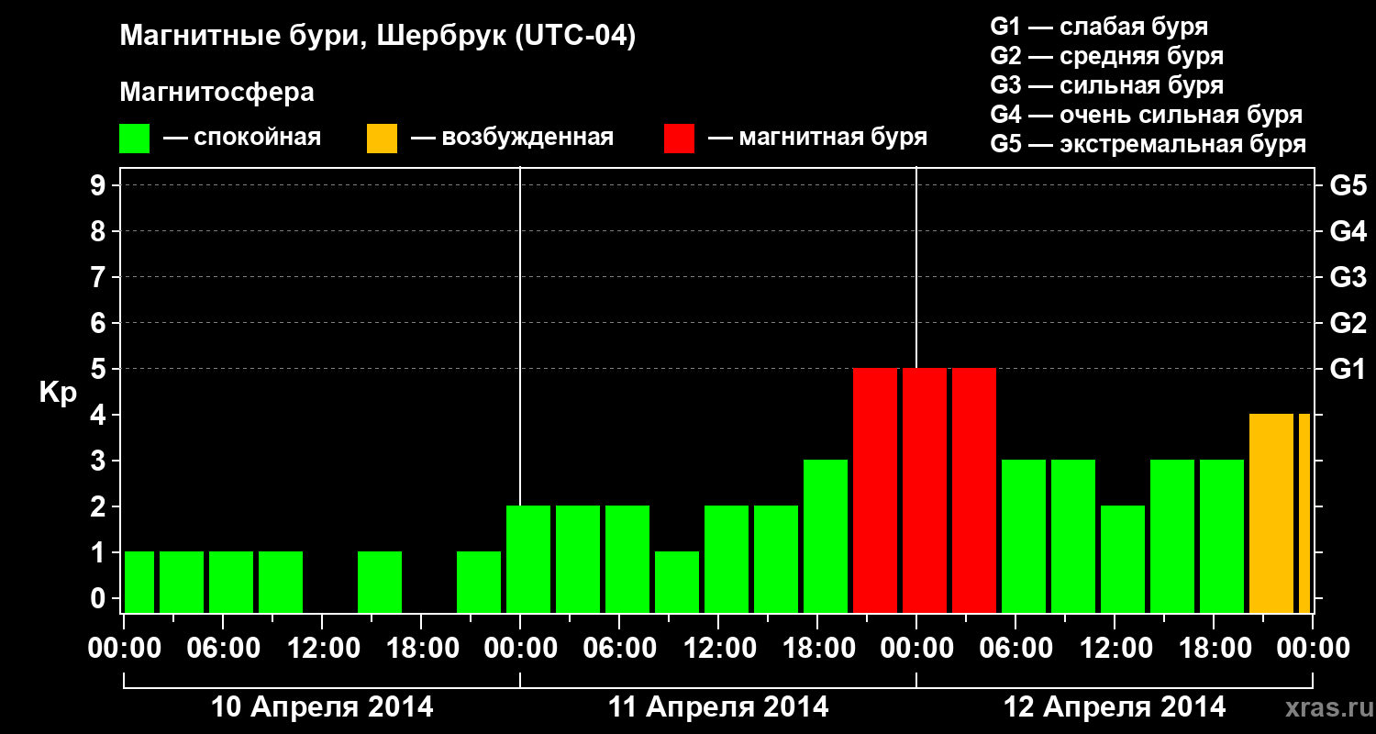This screenshot has height=734, width=1376.
Task: Click the G1 tick label on right axis
Action: pyautogui.click(x=1348, y=369)
